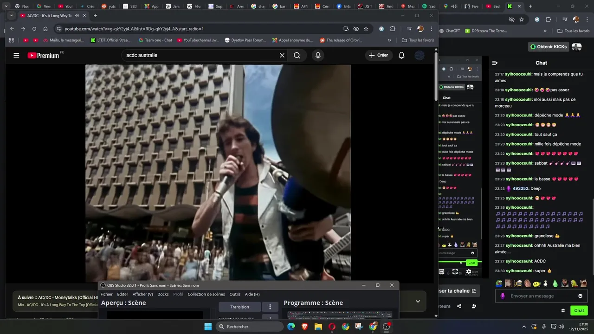Open OBS Aide (H) menu
Screen dimensions: 594x334
[x=252, y=294]
